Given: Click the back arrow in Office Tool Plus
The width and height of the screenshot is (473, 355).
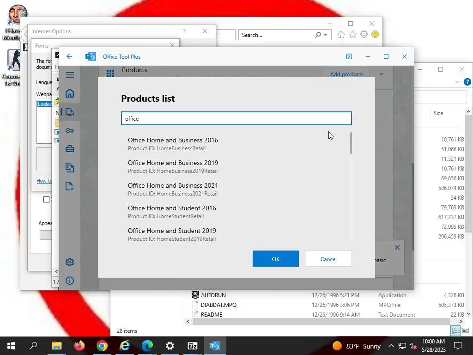Looking at the screenshot, I should point(69,56).
